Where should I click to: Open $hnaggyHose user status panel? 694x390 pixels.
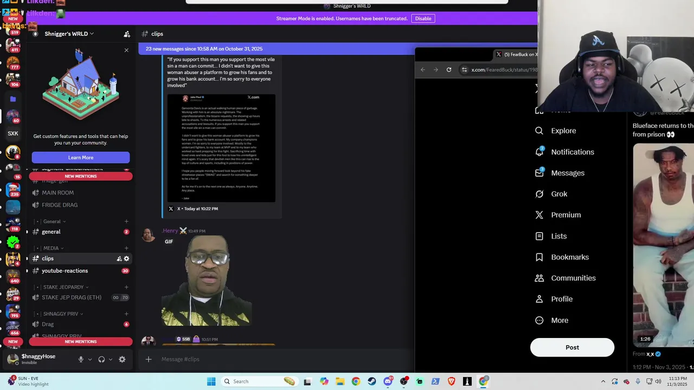pyautogui.click(x=38, y=359)
